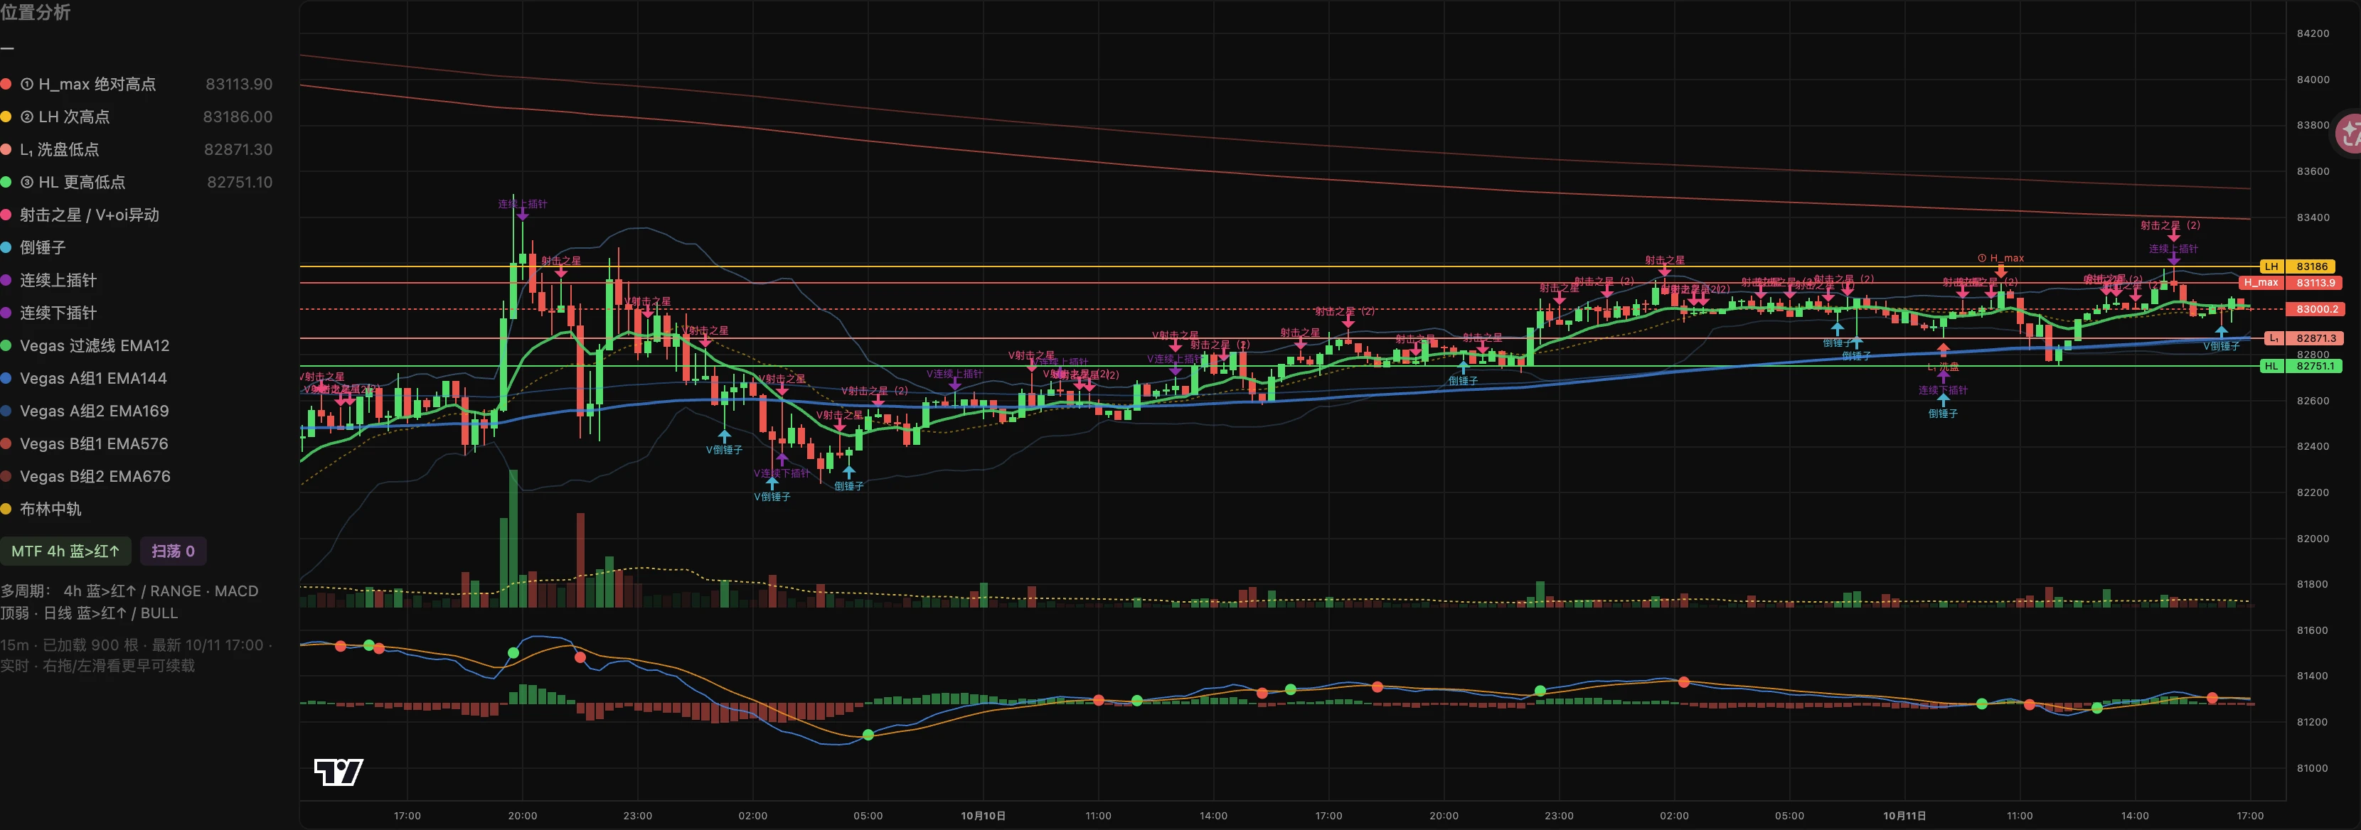The image size is (2361, 830).
Task: Click the lowest green MACD crossover dot
Action: [868, 735]
